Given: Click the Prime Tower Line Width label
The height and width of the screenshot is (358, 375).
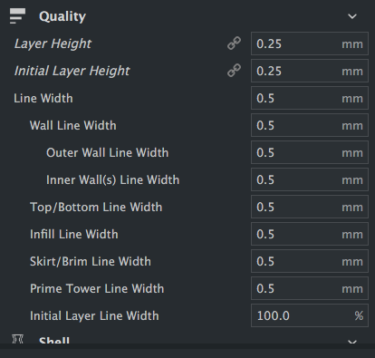Looking at the screenshot, I should click(x=97, y=288).
